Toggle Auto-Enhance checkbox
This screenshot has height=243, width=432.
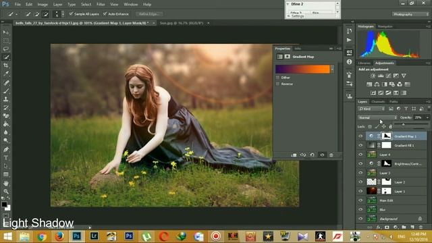pyautogui.click(x=105, y=13)
